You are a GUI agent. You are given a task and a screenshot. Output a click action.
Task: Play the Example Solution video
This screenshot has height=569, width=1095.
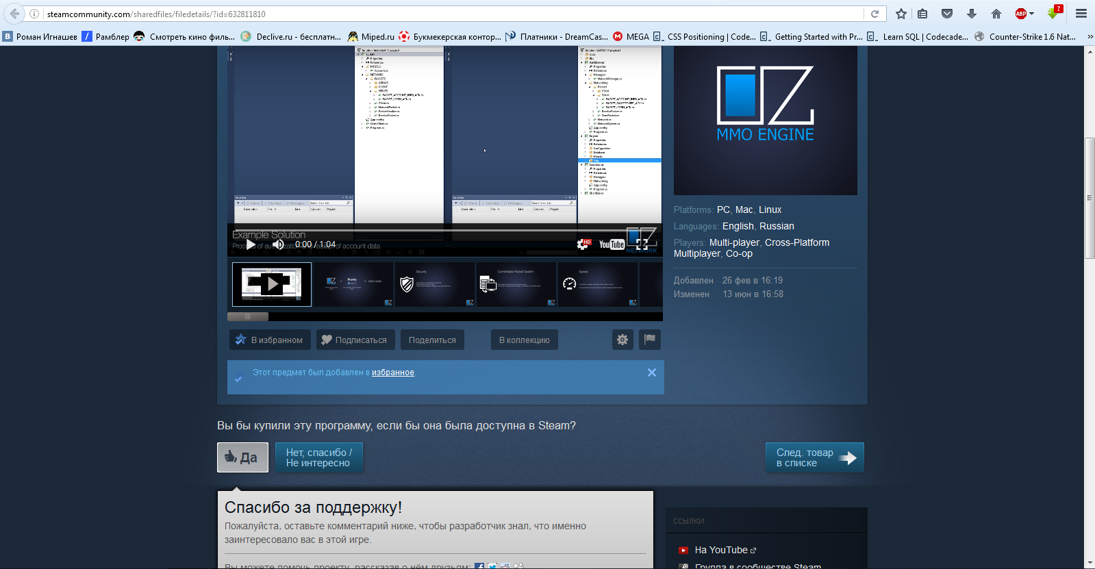click(251, 244)
